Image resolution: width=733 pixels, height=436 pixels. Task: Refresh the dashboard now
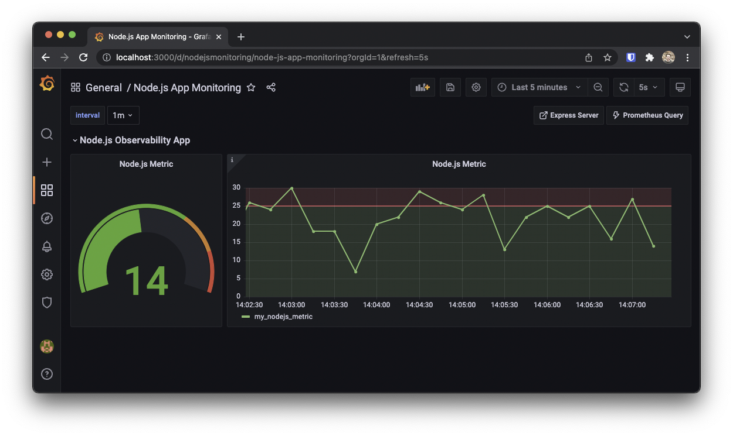(x=624, y=87)
